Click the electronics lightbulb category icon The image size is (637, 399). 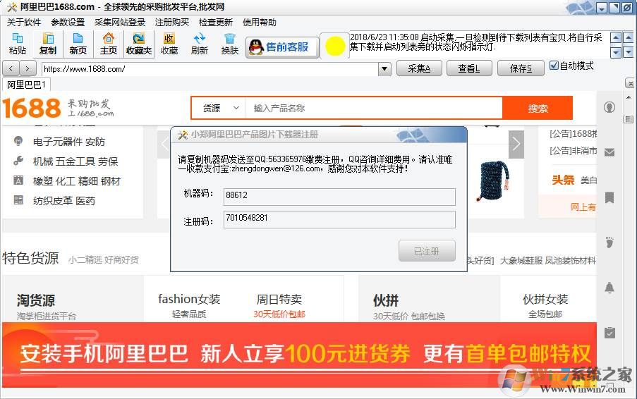coord(18,141)
